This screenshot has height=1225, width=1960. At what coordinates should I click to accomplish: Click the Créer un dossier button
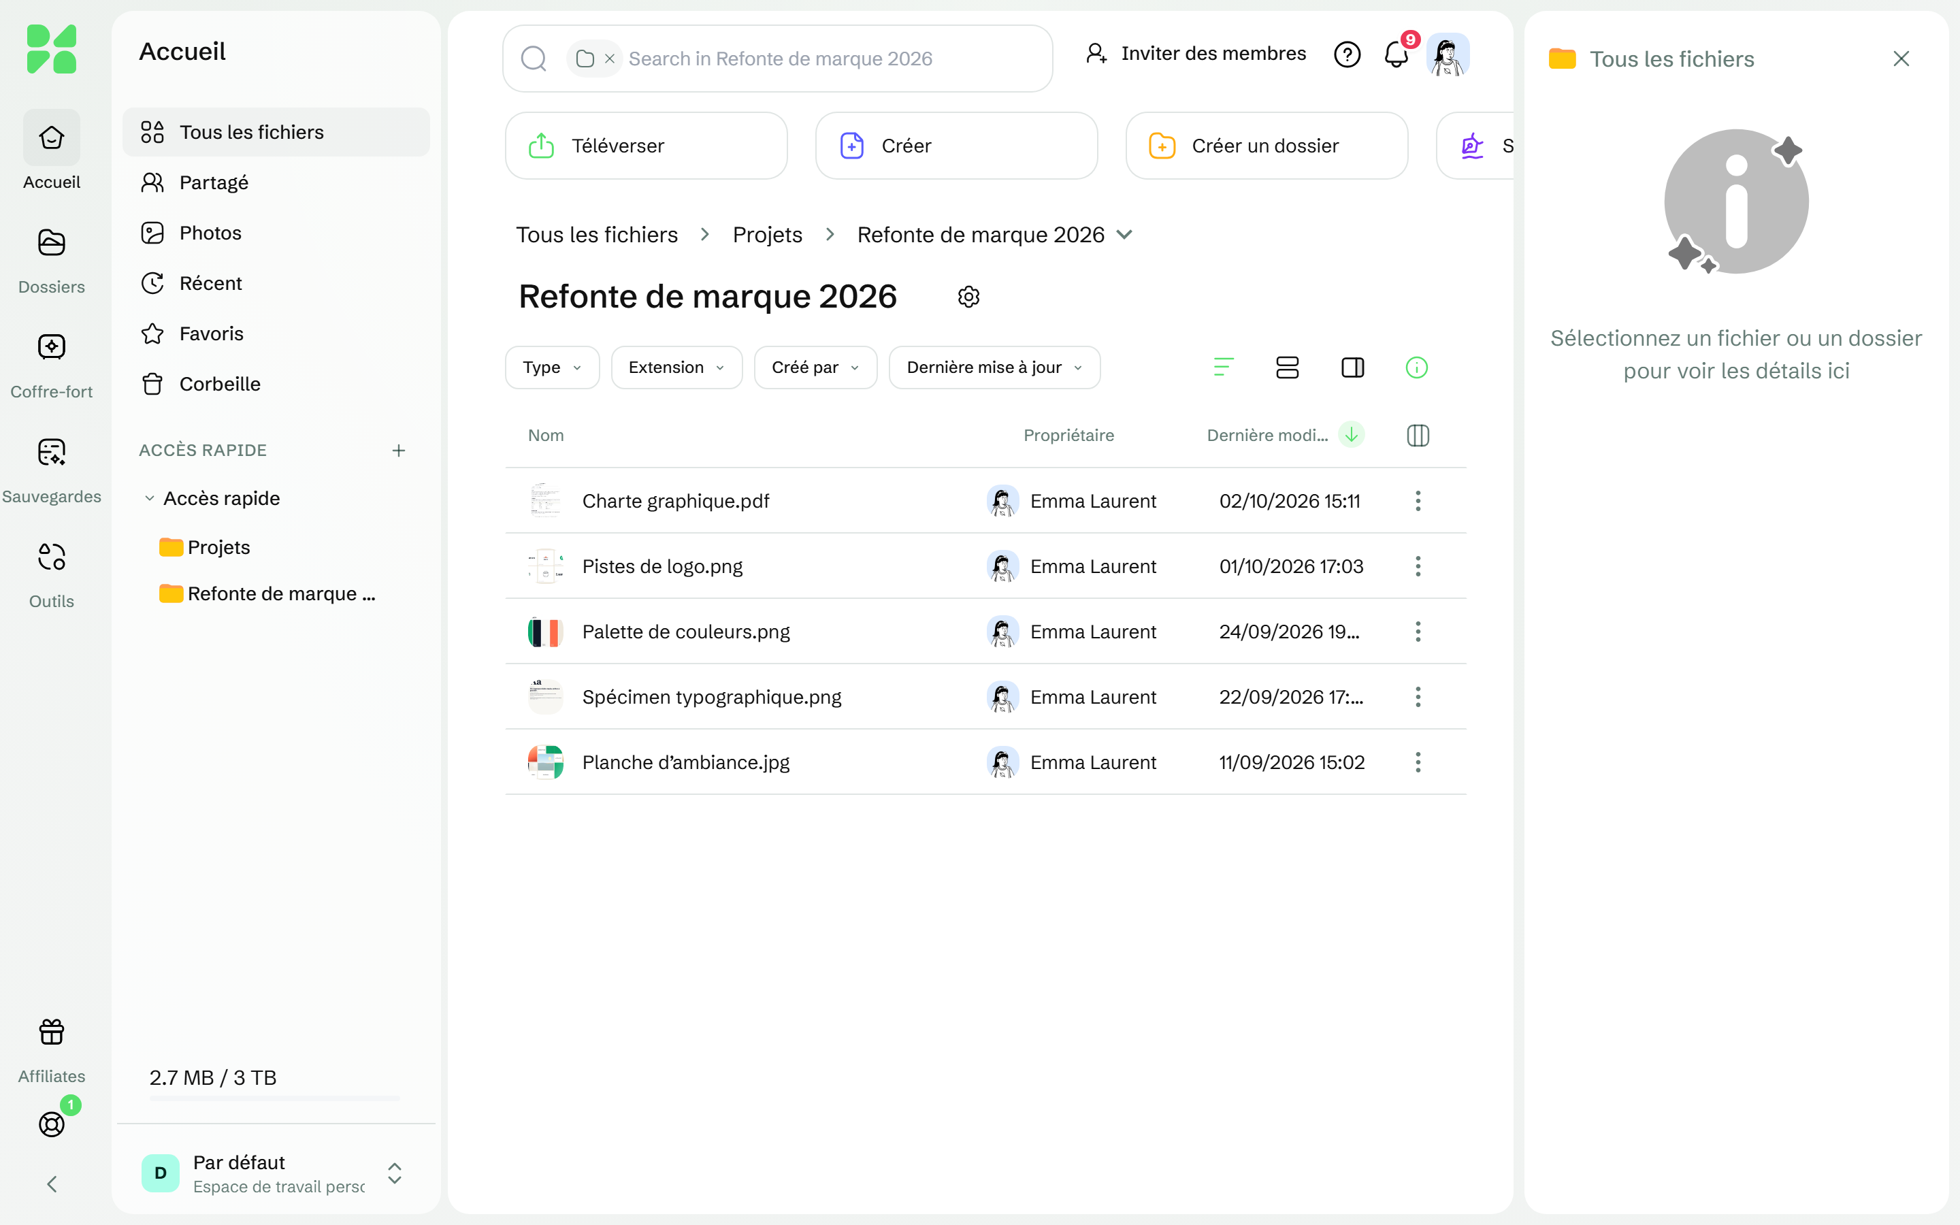click(x=1267, y=146)
